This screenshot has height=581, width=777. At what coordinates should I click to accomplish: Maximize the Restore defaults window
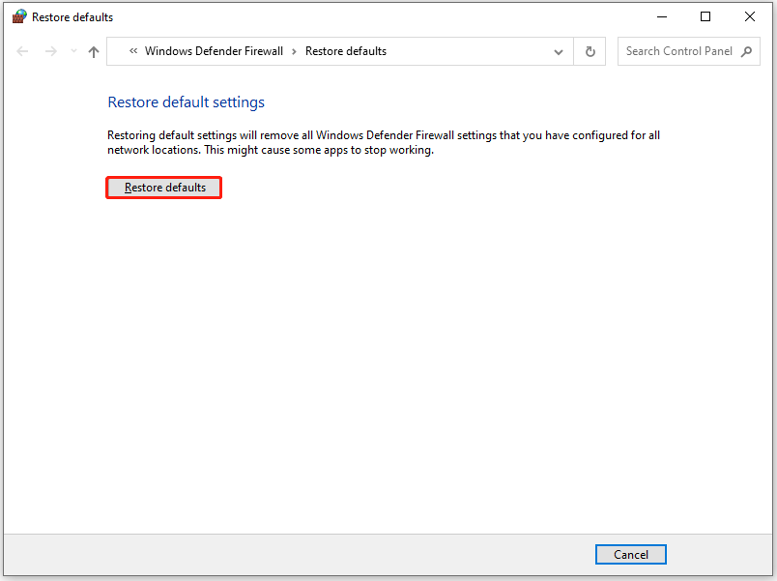click(x=705, y=16)
